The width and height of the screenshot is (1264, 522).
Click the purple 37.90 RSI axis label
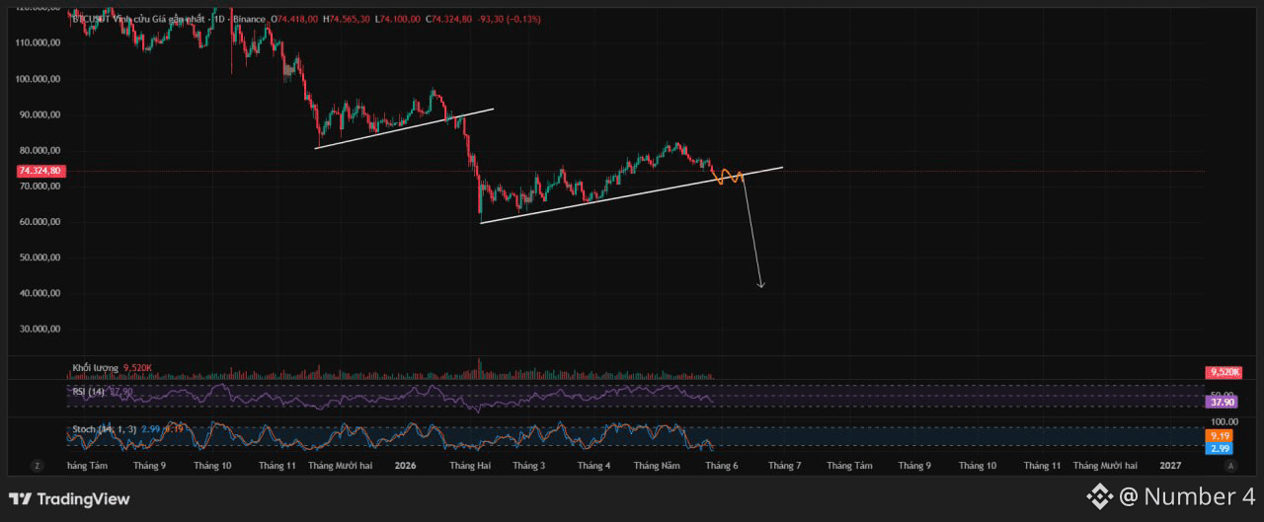(x=1221, y=402)
